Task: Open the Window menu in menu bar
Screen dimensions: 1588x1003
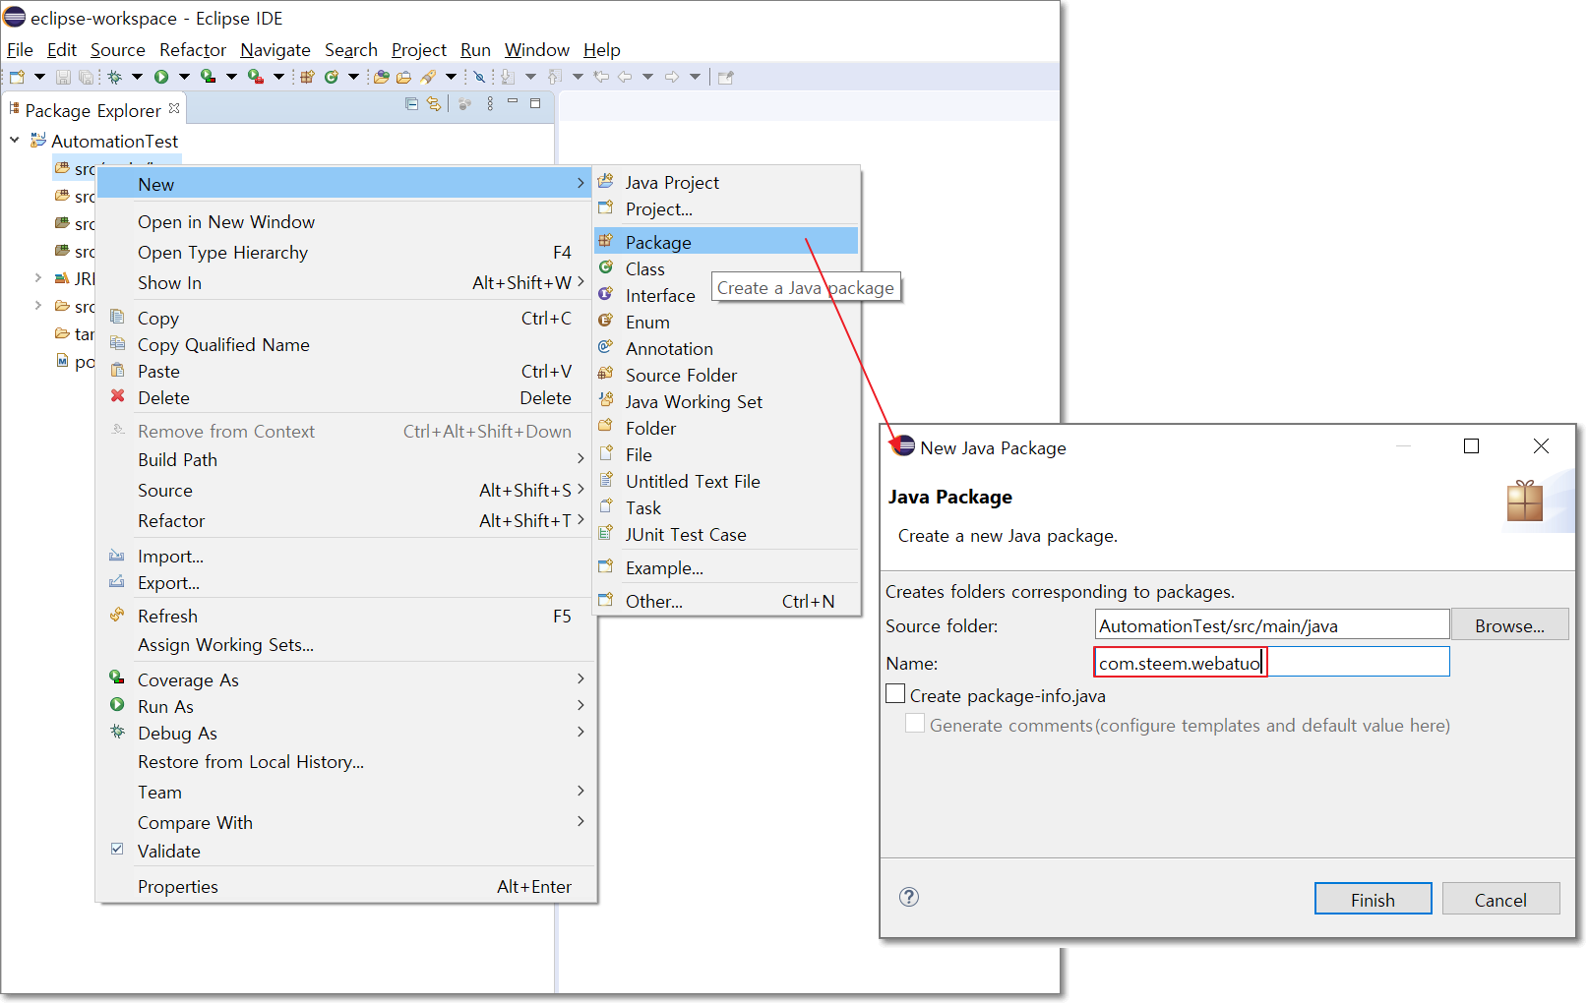Action: (x=537, y=50)
